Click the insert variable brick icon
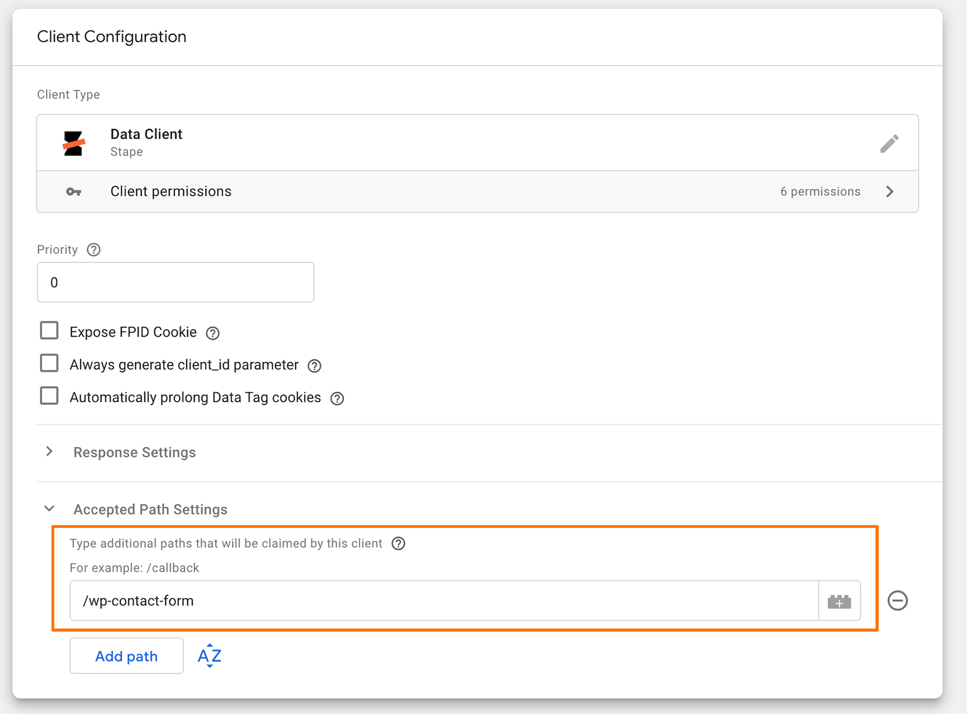The width and height of the screenshot is (967, 714). [840, 601]
